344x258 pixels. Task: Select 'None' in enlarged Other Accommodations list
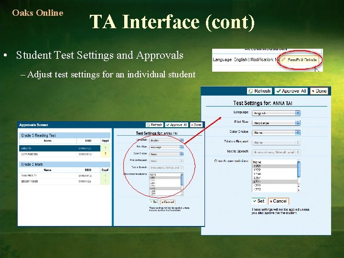click(274, 162)
